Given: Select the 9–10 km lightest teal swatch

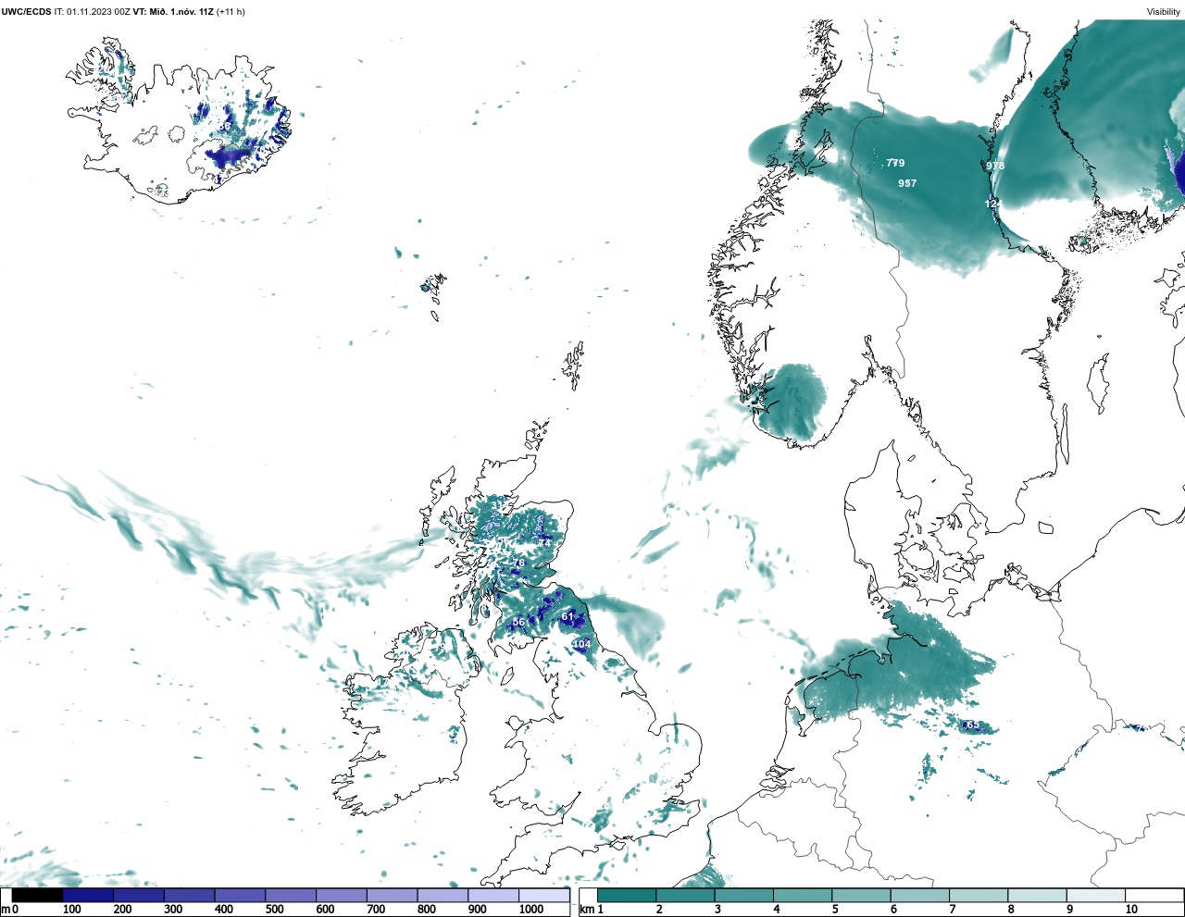Looking at the screenshot, I should point(1096,896).
